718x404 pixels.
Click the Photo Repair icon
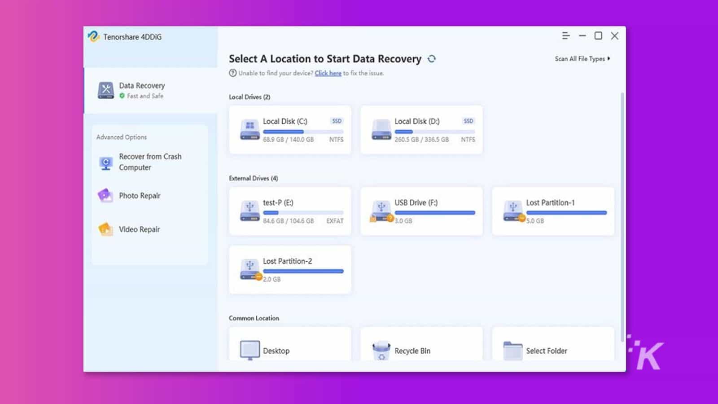105,195
